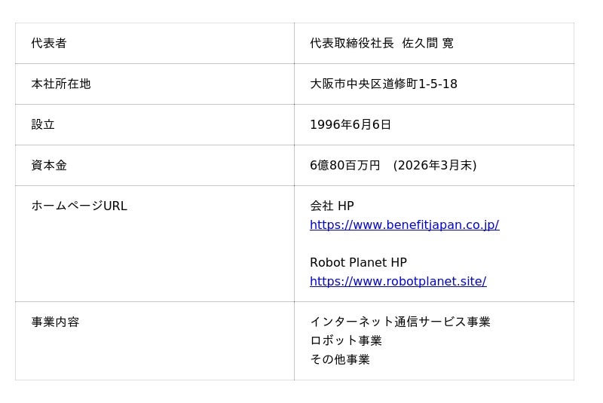This screenshot has height=403, width=603.
Task: Click the date 1996年6月6日
Action: tap(350, 124)
